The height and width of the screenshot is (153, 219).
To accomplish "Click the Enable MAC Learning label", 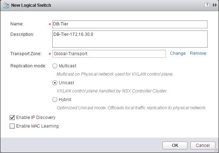I will (37, 126).
